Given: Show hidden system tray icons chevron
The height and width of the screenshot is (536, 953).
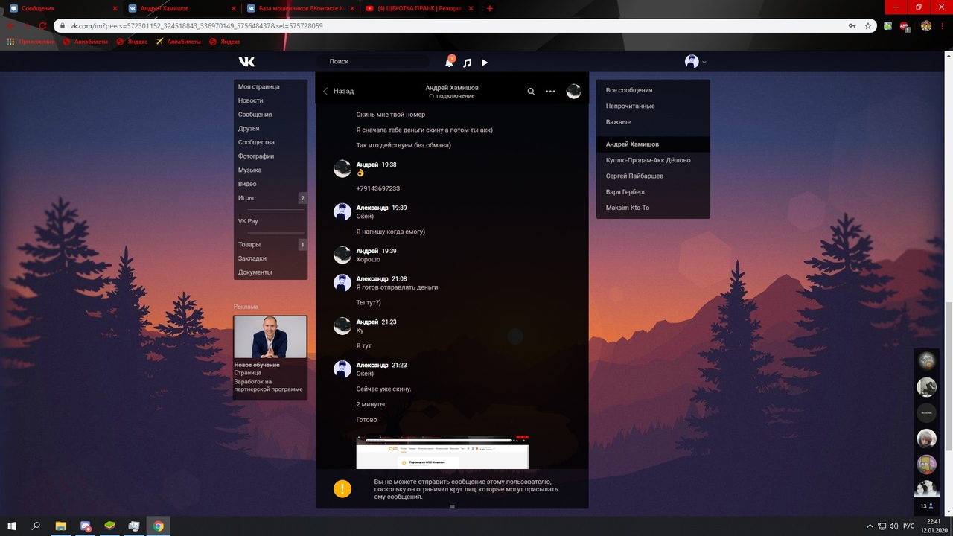Looking at the screenshot, I should pyautogui.click(x=870, y=526).
